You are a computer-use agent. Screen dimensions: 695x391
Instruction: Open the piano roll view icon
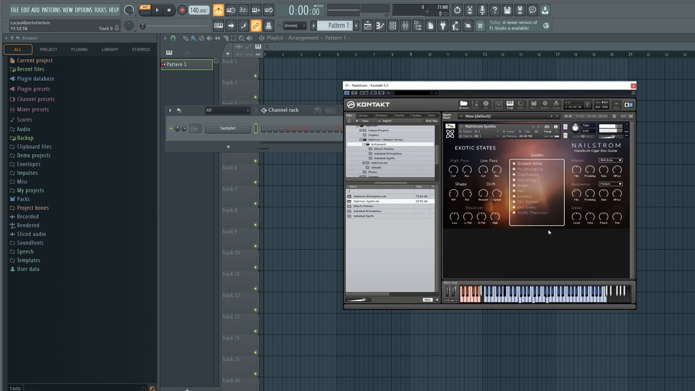380,25
